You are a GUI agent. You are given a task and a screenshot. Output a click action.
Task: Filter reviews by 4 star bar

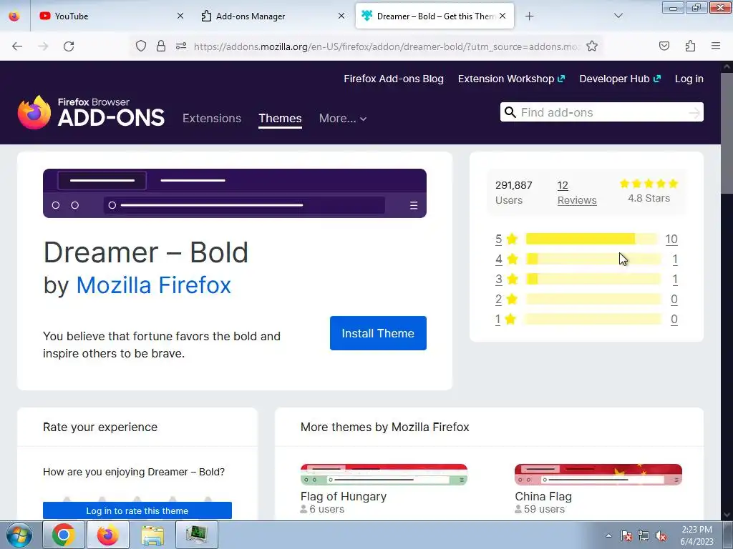593,259
